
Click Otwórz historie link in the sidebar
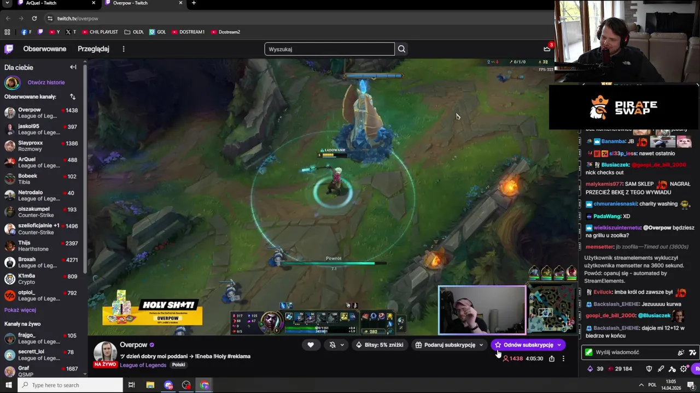click(46, 82)
